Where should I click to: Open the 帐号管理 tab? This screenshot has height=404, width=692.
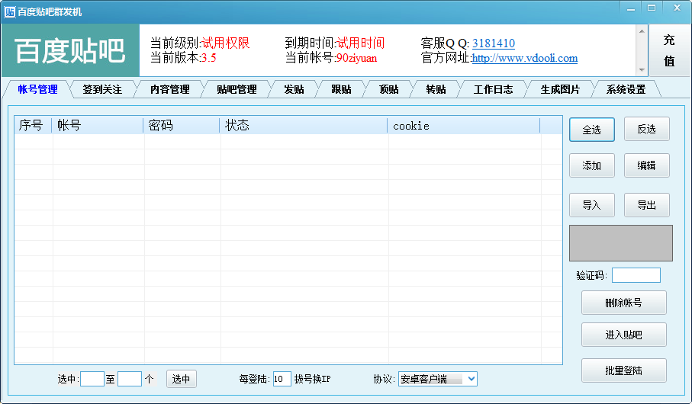tap(37, 89)
